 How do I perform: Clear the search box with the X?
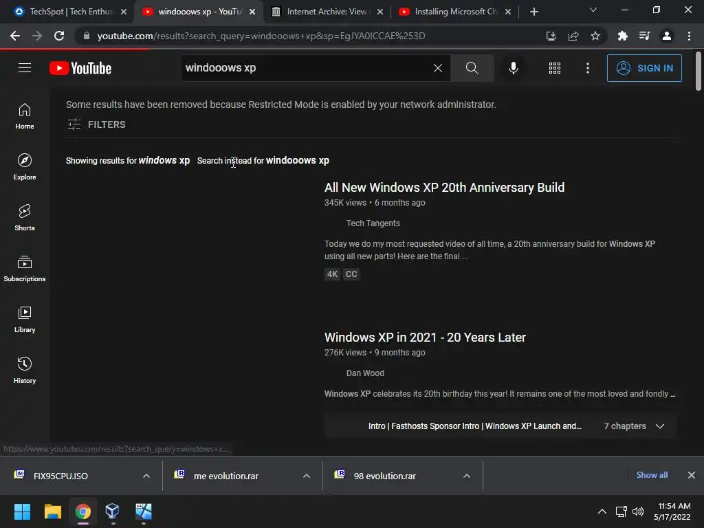[438, 68]
